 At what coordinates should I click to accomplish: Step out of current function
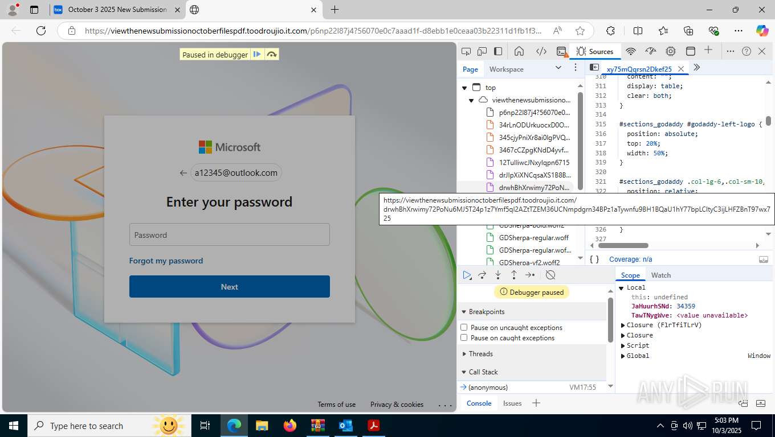514,275
